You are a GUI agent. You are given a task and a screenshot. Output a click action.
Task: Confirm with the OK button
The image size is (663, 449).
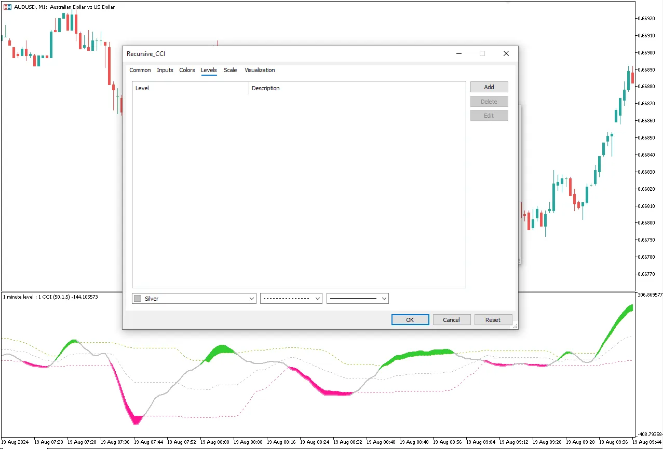click(x=410, y=320)
